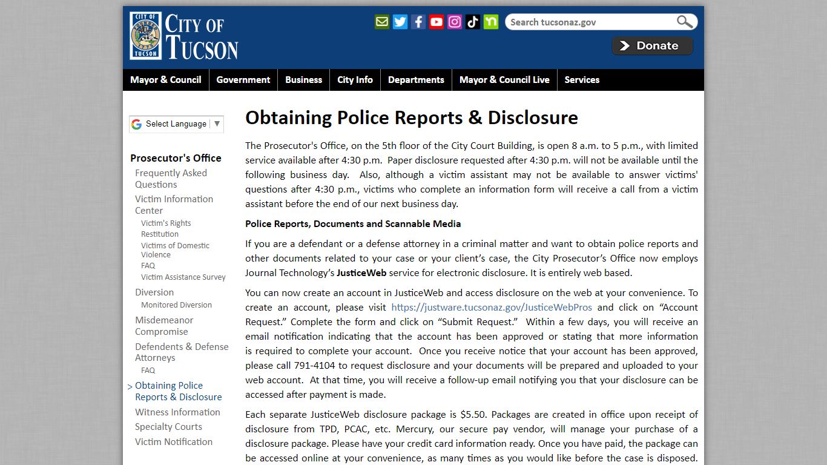Viewport: 827px width, 465px height.
Task: Go to Prosecutor's Office sidebar heading
Action: click(x=176, y=158)
